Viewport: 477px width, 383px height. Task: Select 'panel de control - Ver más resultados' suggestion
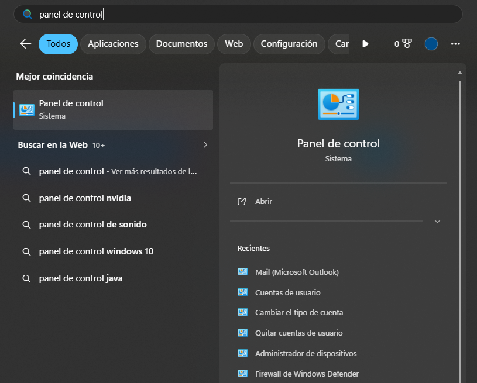(113, 171)
